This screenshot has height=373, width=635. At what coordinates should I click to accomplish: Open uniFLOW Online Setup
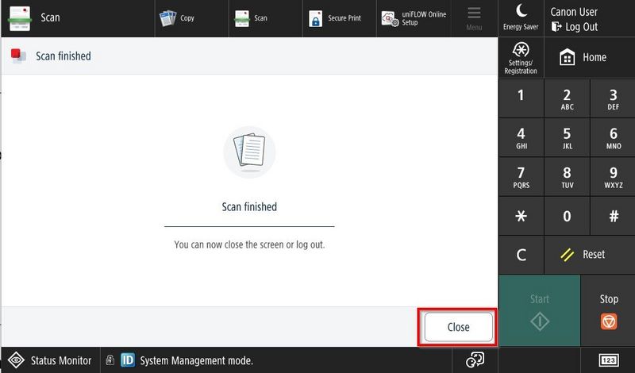[x=414, y=17]
